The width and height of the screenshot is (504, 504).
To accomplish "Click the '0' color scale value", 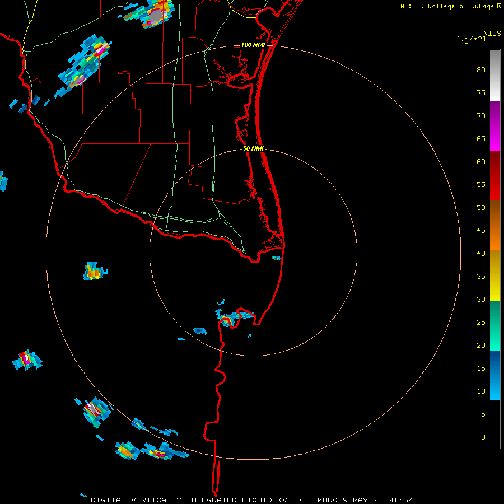I will pyautogui.click(x=483, y=437).
